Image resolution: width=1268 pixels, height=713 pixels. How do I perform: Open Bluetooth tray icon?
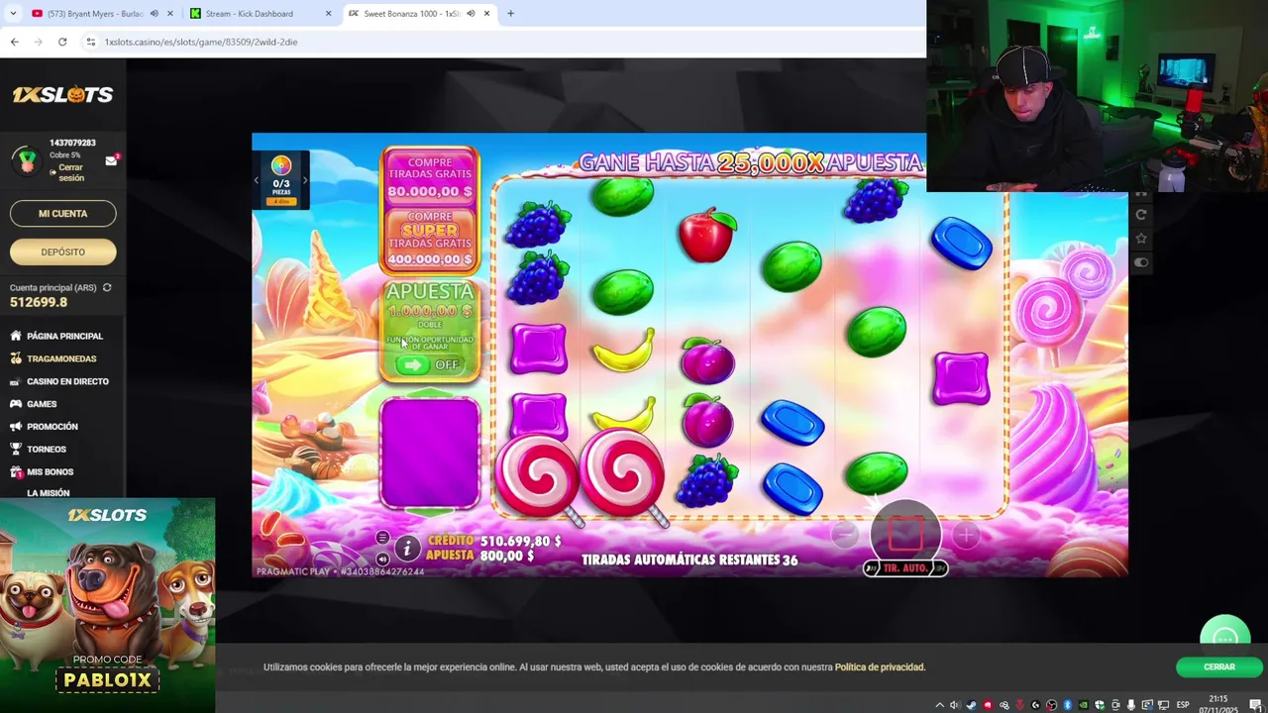1067,705
